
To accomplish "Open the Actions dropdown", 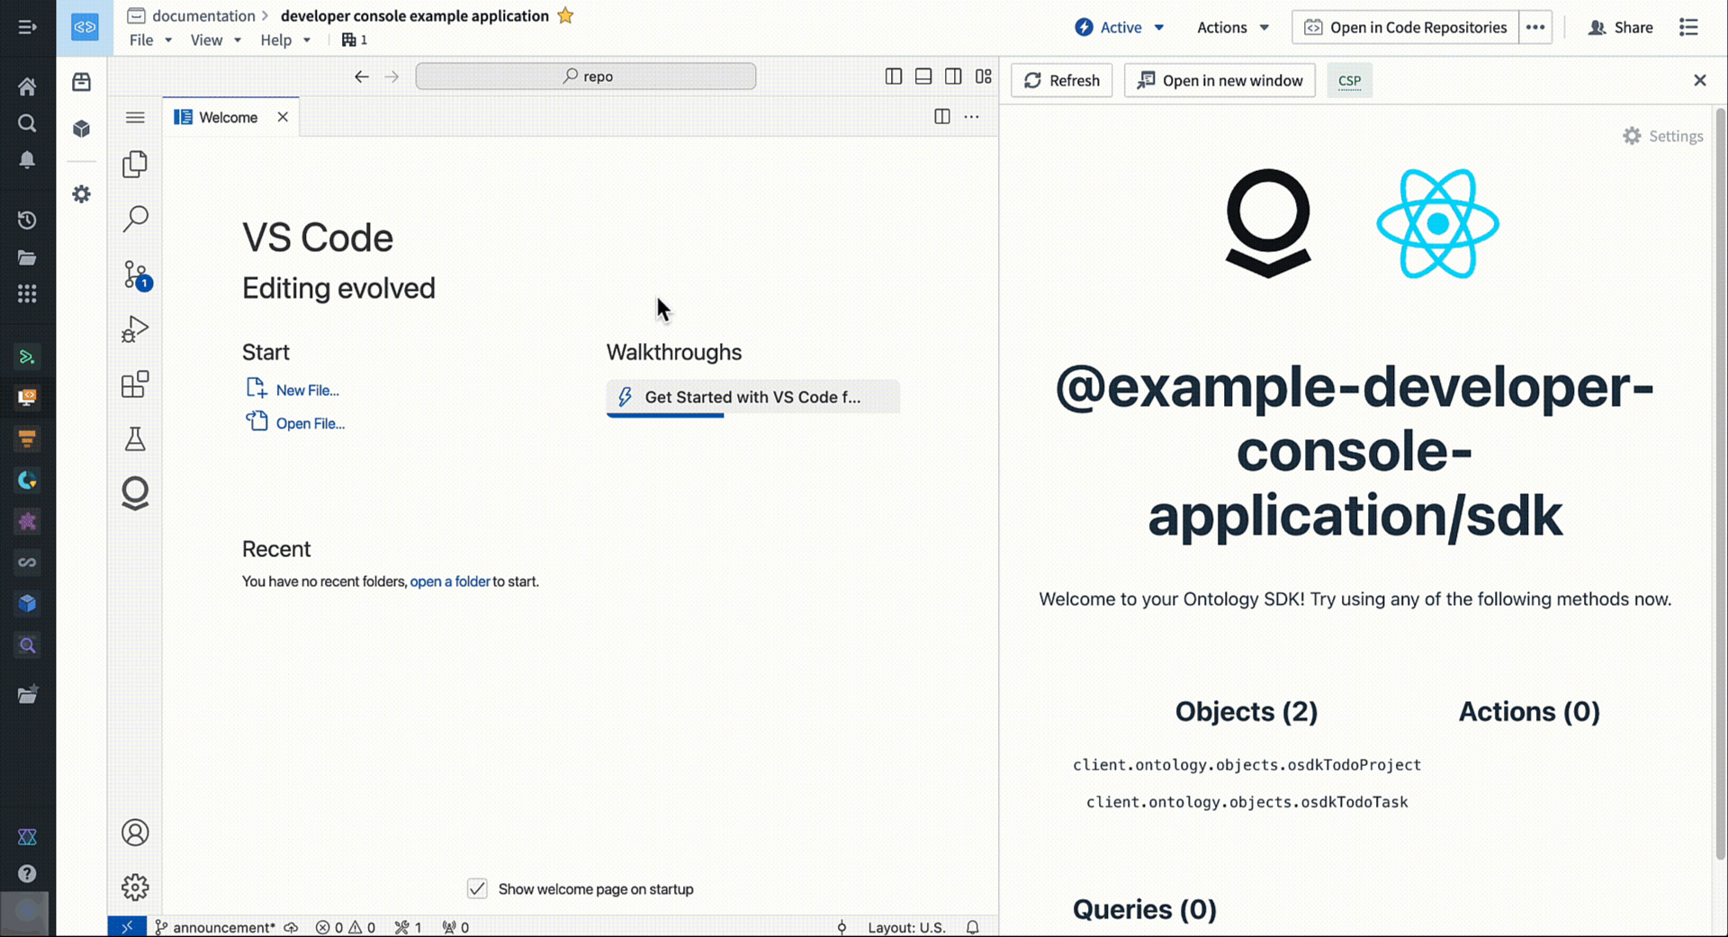I will [1233, 27].
